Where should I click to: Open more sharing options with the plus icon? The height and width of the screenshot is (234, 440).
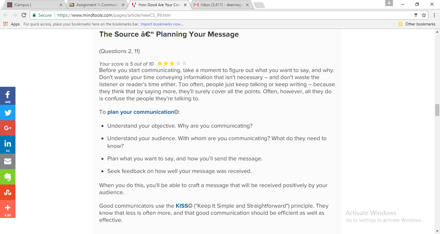pos(8,209)
